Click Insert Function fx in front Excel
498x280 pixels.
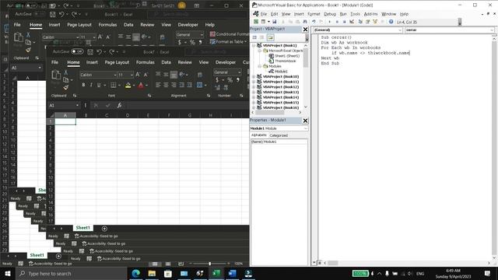pyautogui.click(x=119, y=105)
